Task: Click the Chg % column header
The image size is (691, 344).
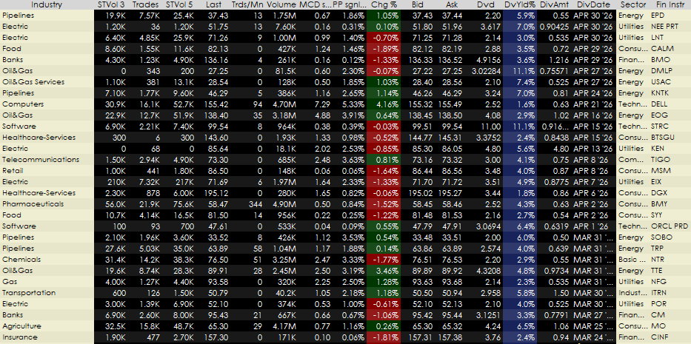Action: tap(384, 5)
